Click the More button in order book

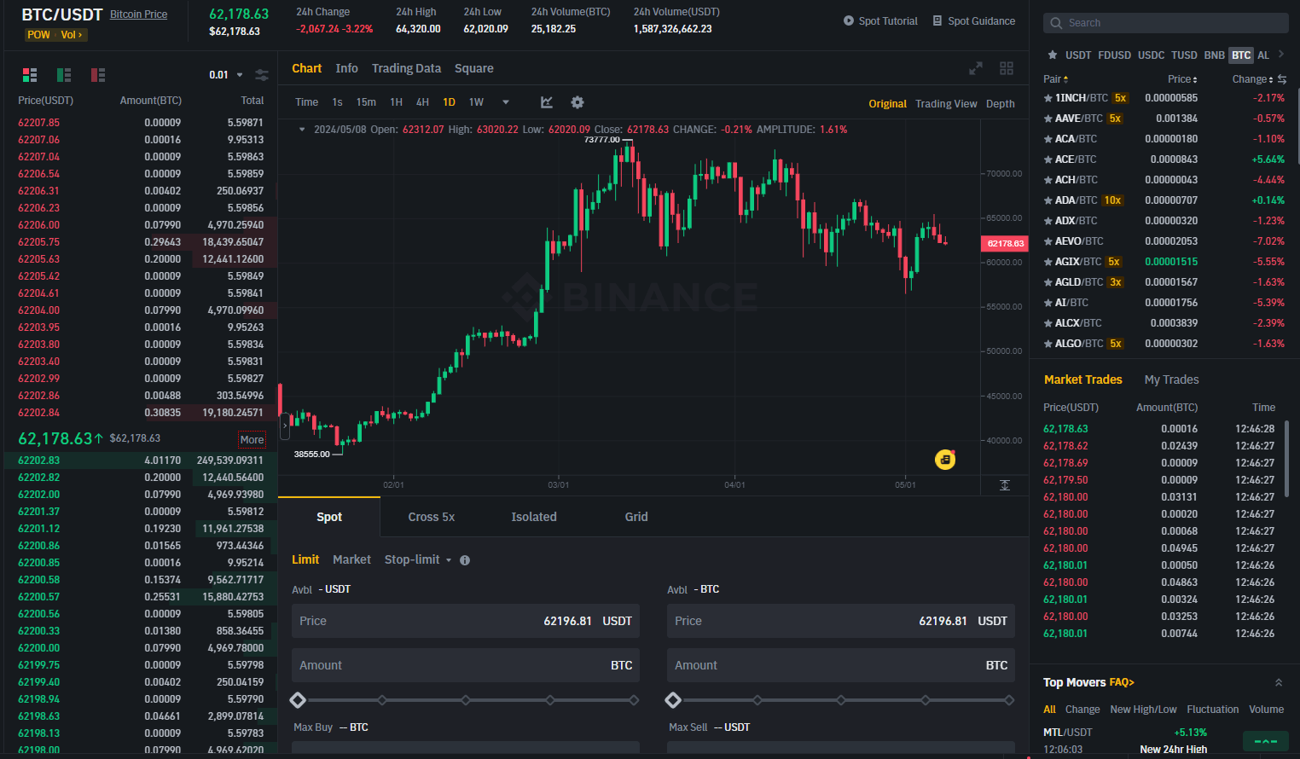pos(252,440)
